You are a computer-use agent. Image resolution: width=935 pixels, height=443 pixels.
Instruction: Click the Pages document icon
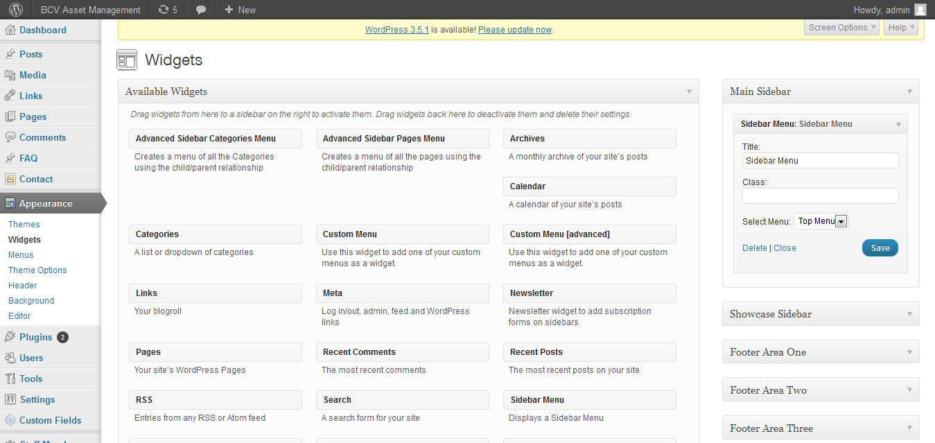pos(10,116)
